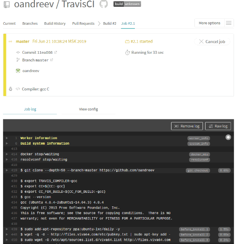Remove the job log
This screenshot has height=244, width=237.
187,126
